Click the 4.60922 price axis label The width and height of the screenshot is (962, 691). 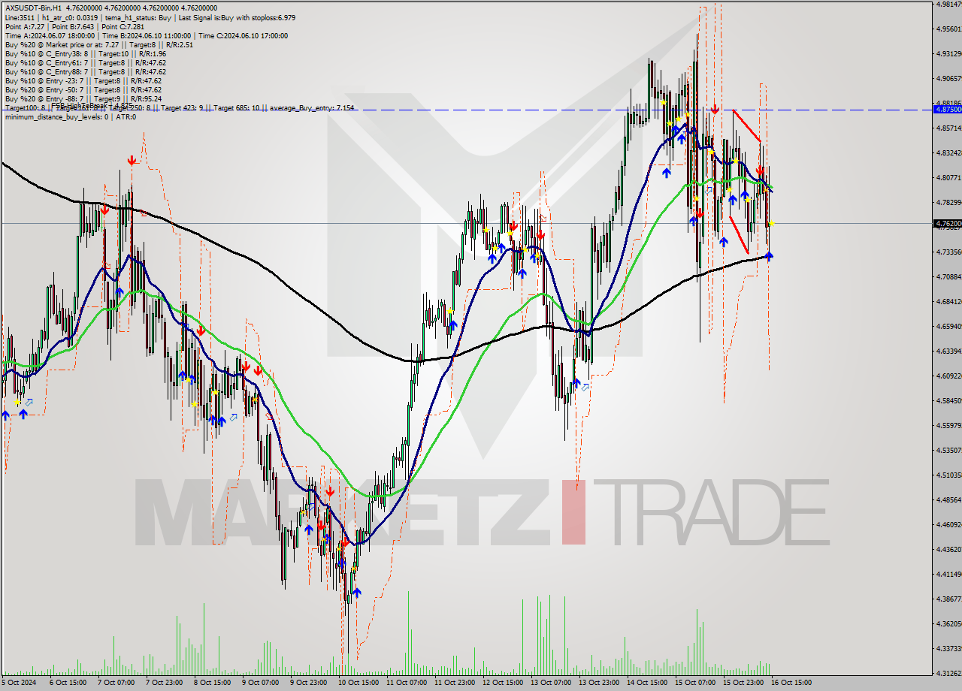(948, 376)
